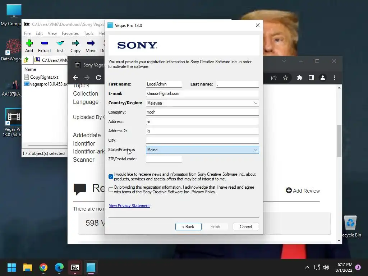
Task: Click the browser share icon
Action: (x=273, y=78)
